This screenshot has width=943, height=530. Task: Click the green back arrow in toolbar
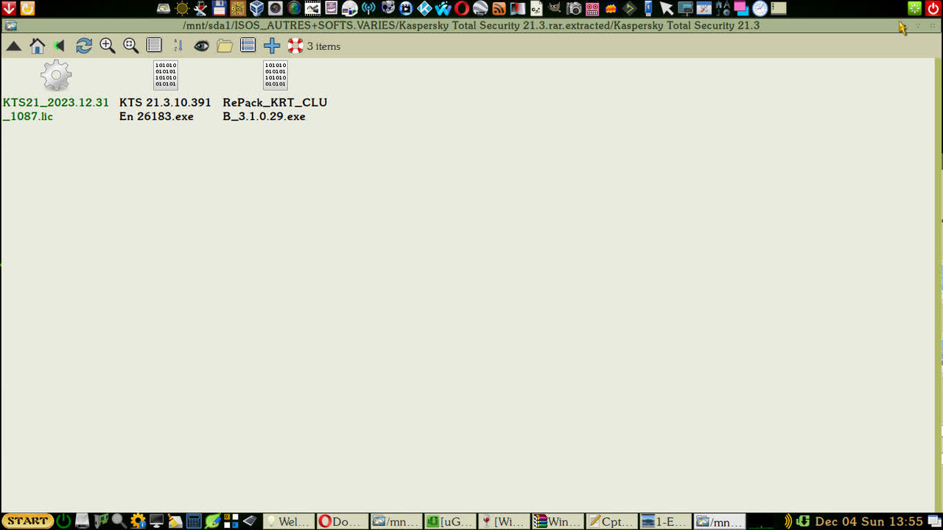coord(60,46)
